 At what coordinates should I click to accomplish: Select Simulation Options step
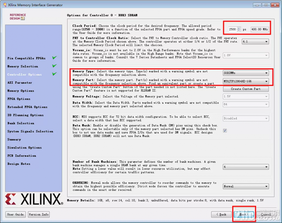point(25,148)
